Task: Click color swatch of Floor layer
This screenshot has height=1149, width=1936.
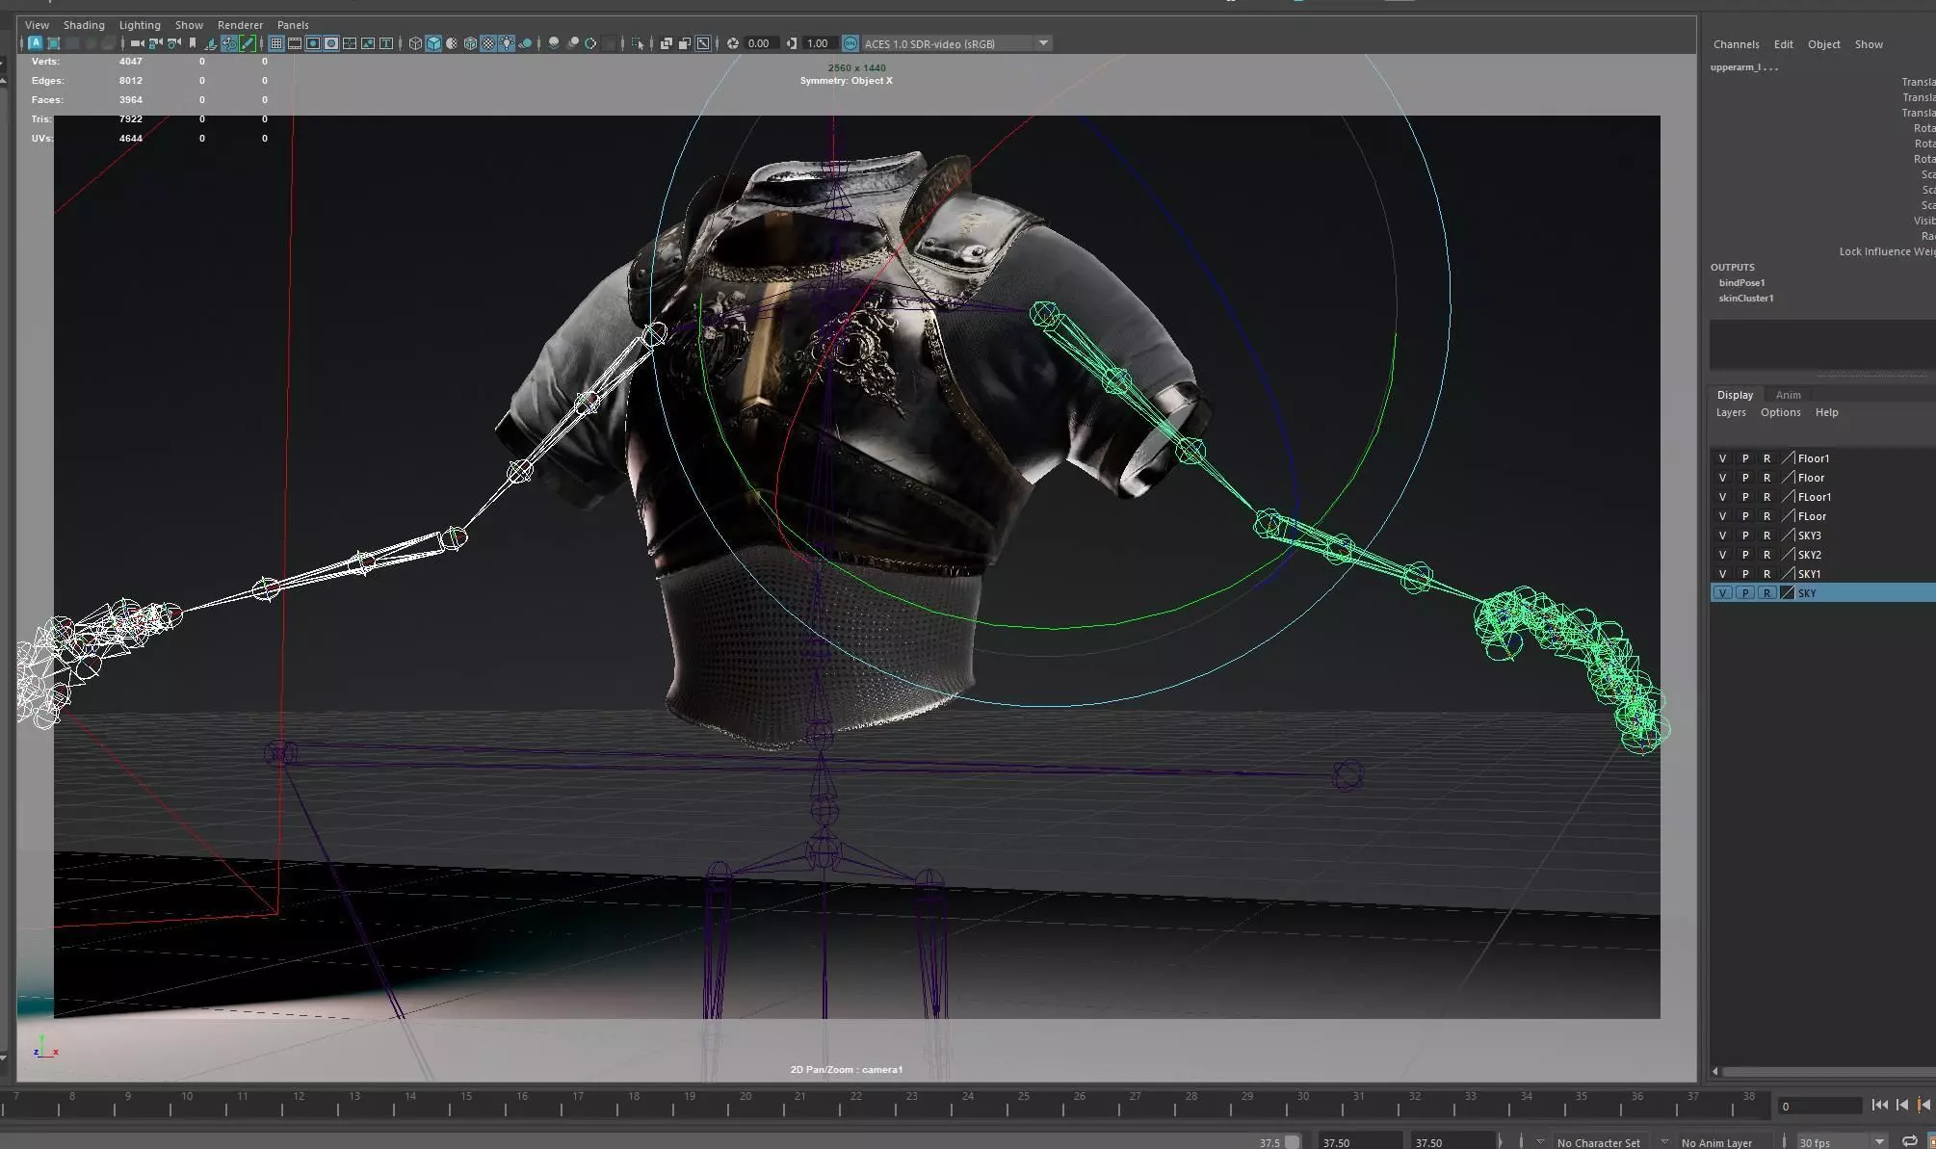Action: (x=1788, y=478)
